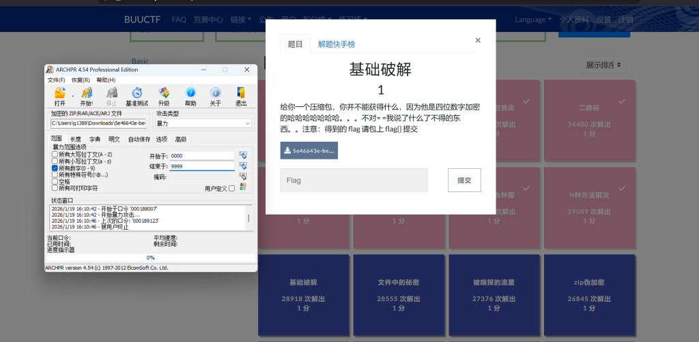Switch to the 解题快手榜 tab

tap(337, 44)
